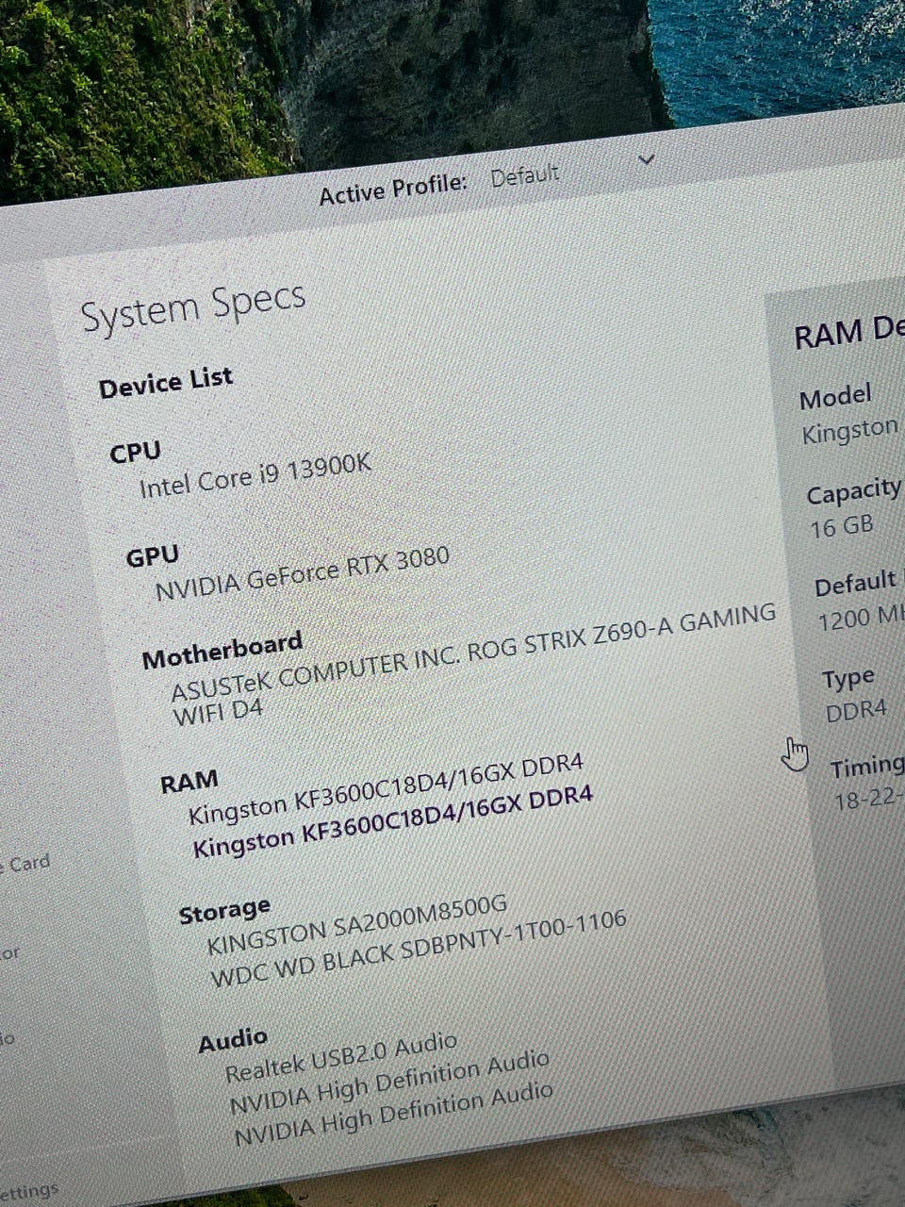Image resolution: width=905 pixels, height=1207 pixels.
Task: Click the CPU section label
Action: pos(135,453)
